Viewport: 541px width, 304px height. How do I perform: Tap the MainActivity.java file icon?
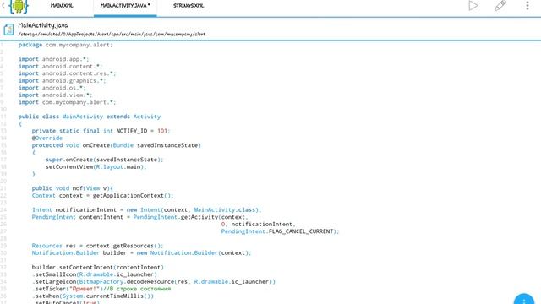tap(8, 30)
